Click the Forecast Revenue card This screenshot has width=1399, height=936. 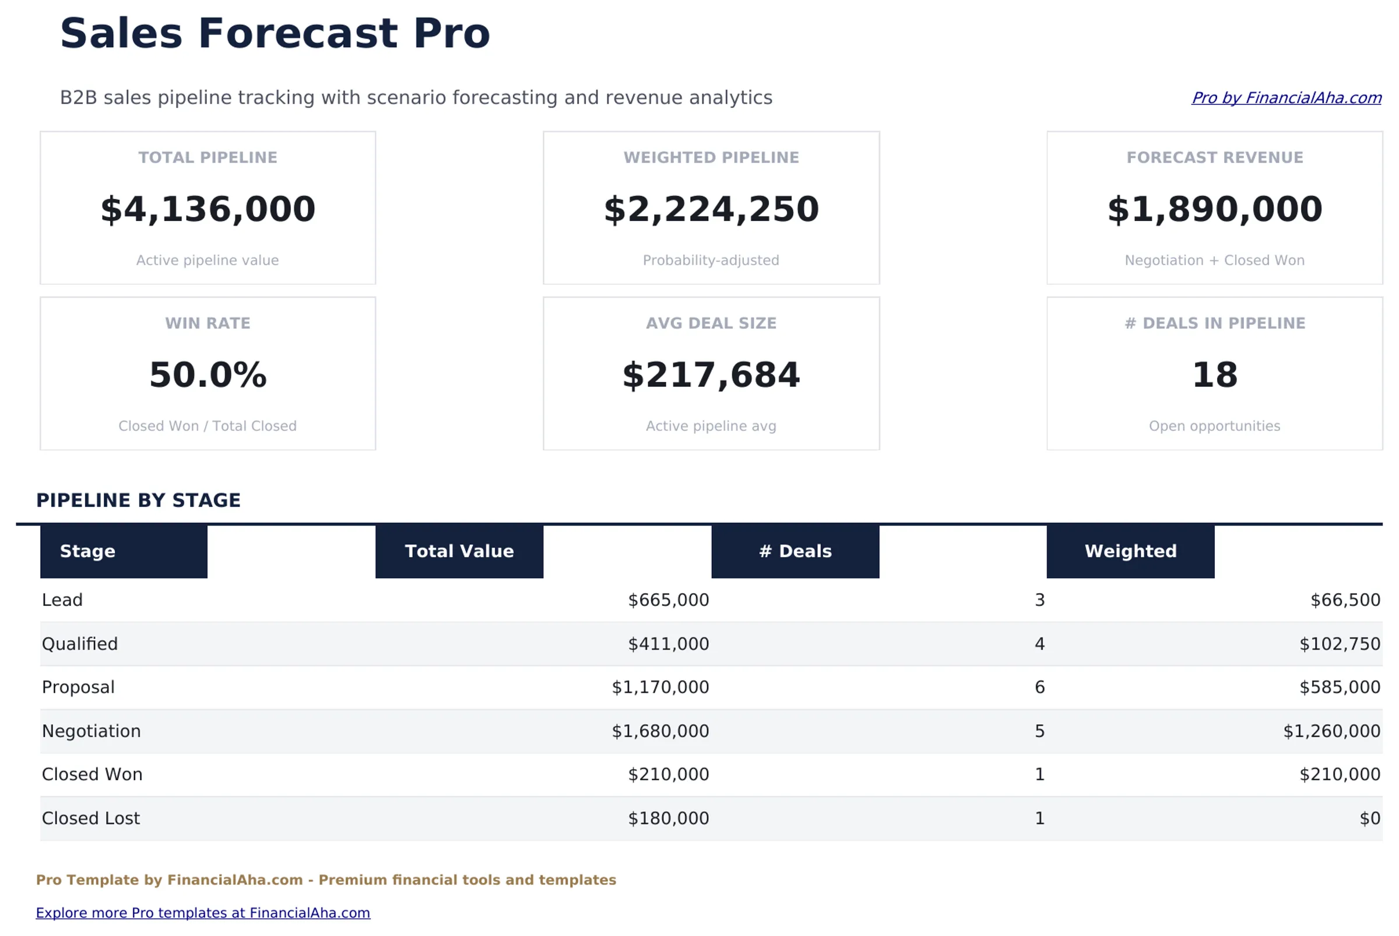1214,208
